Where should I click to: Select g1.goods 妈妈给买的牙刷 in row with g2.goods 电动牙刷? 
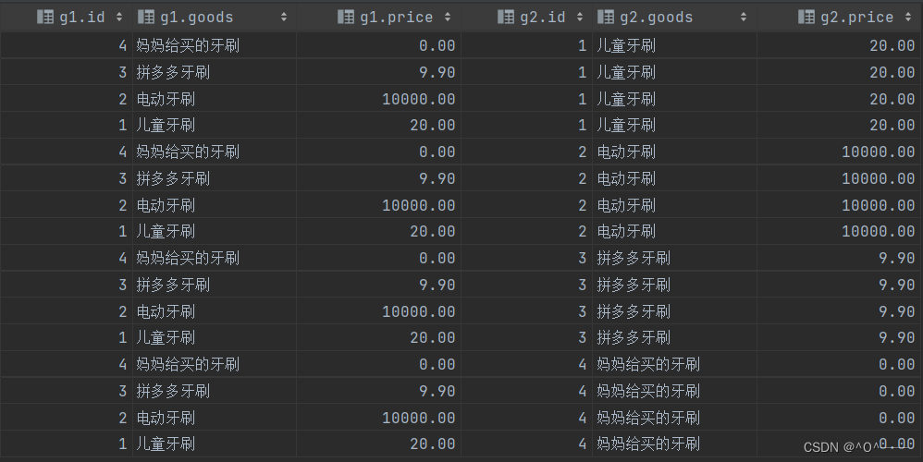click(x=188, y=152)
